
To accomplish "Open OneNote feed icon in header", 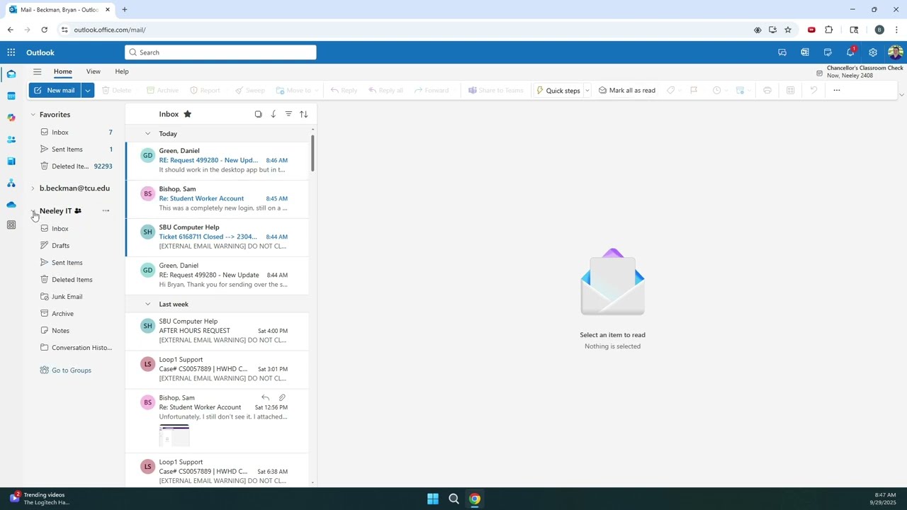I will [x=805, y=52].
